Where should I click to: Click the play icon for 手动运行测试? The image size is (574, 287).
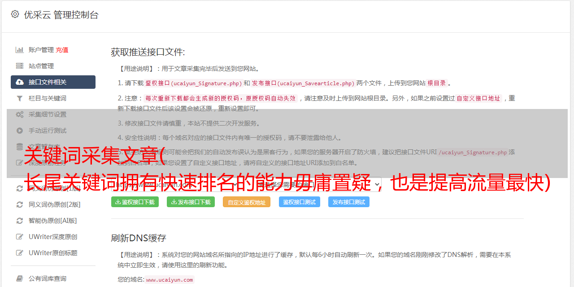pos(20,130)
